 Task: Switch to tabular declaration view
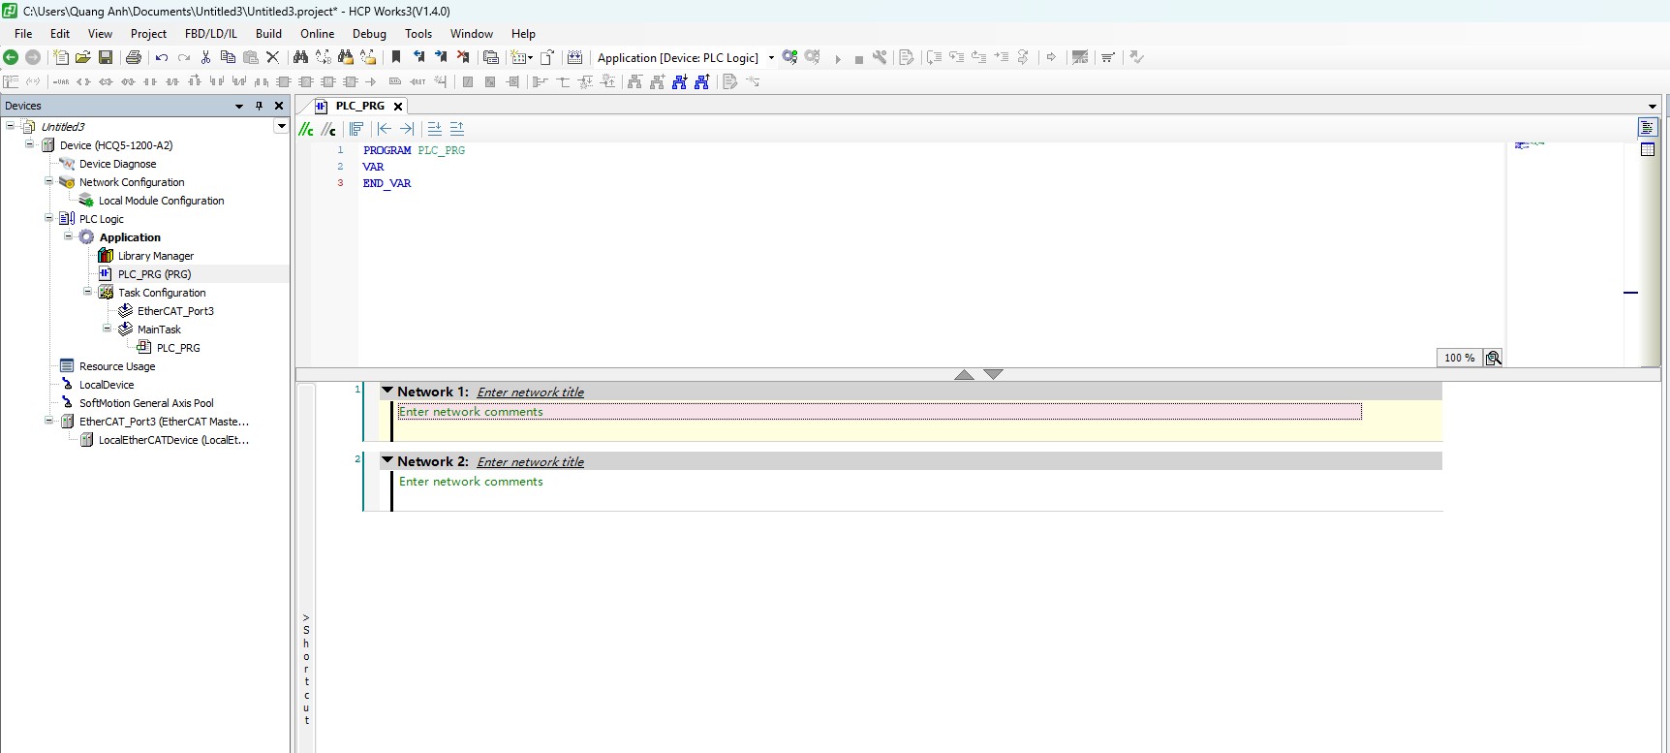click(x=1648, y=150)
